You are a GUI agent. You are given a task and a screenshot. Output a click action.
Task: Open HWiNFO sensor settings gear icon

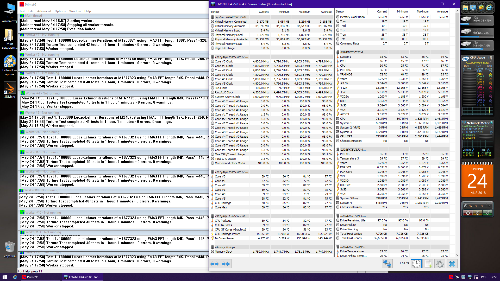click(x=440, y=264)
